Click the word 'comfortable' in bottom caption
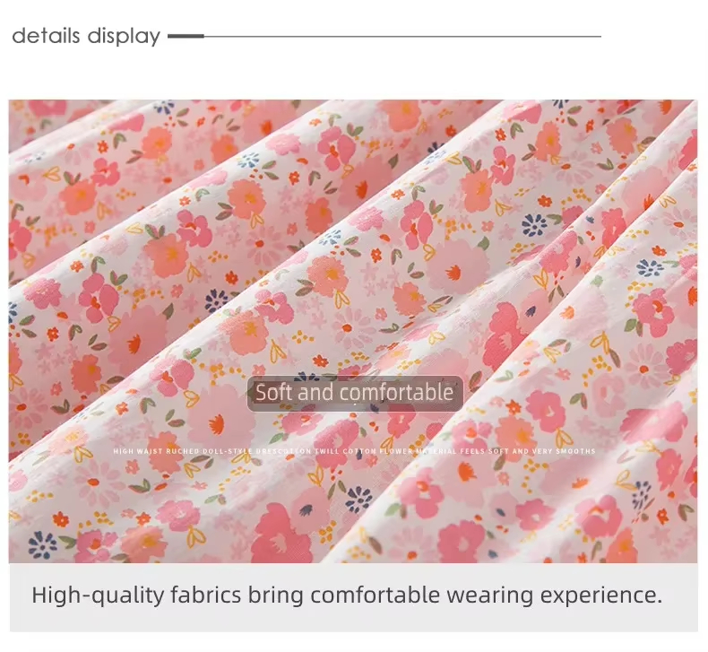 coord(375,595)
